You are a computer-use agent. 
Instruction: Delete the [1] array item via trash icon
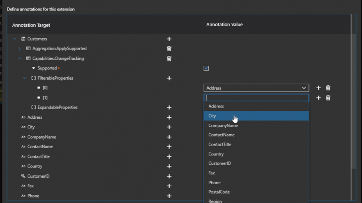[x=328, y=98]
